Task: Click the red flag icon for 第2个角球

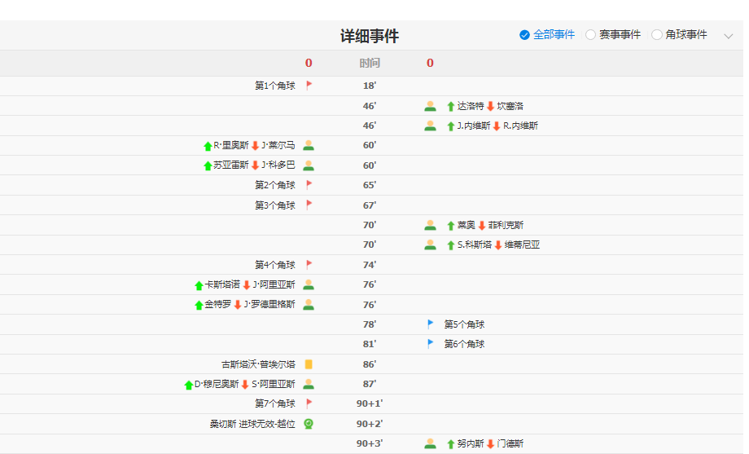Action: 309,185
